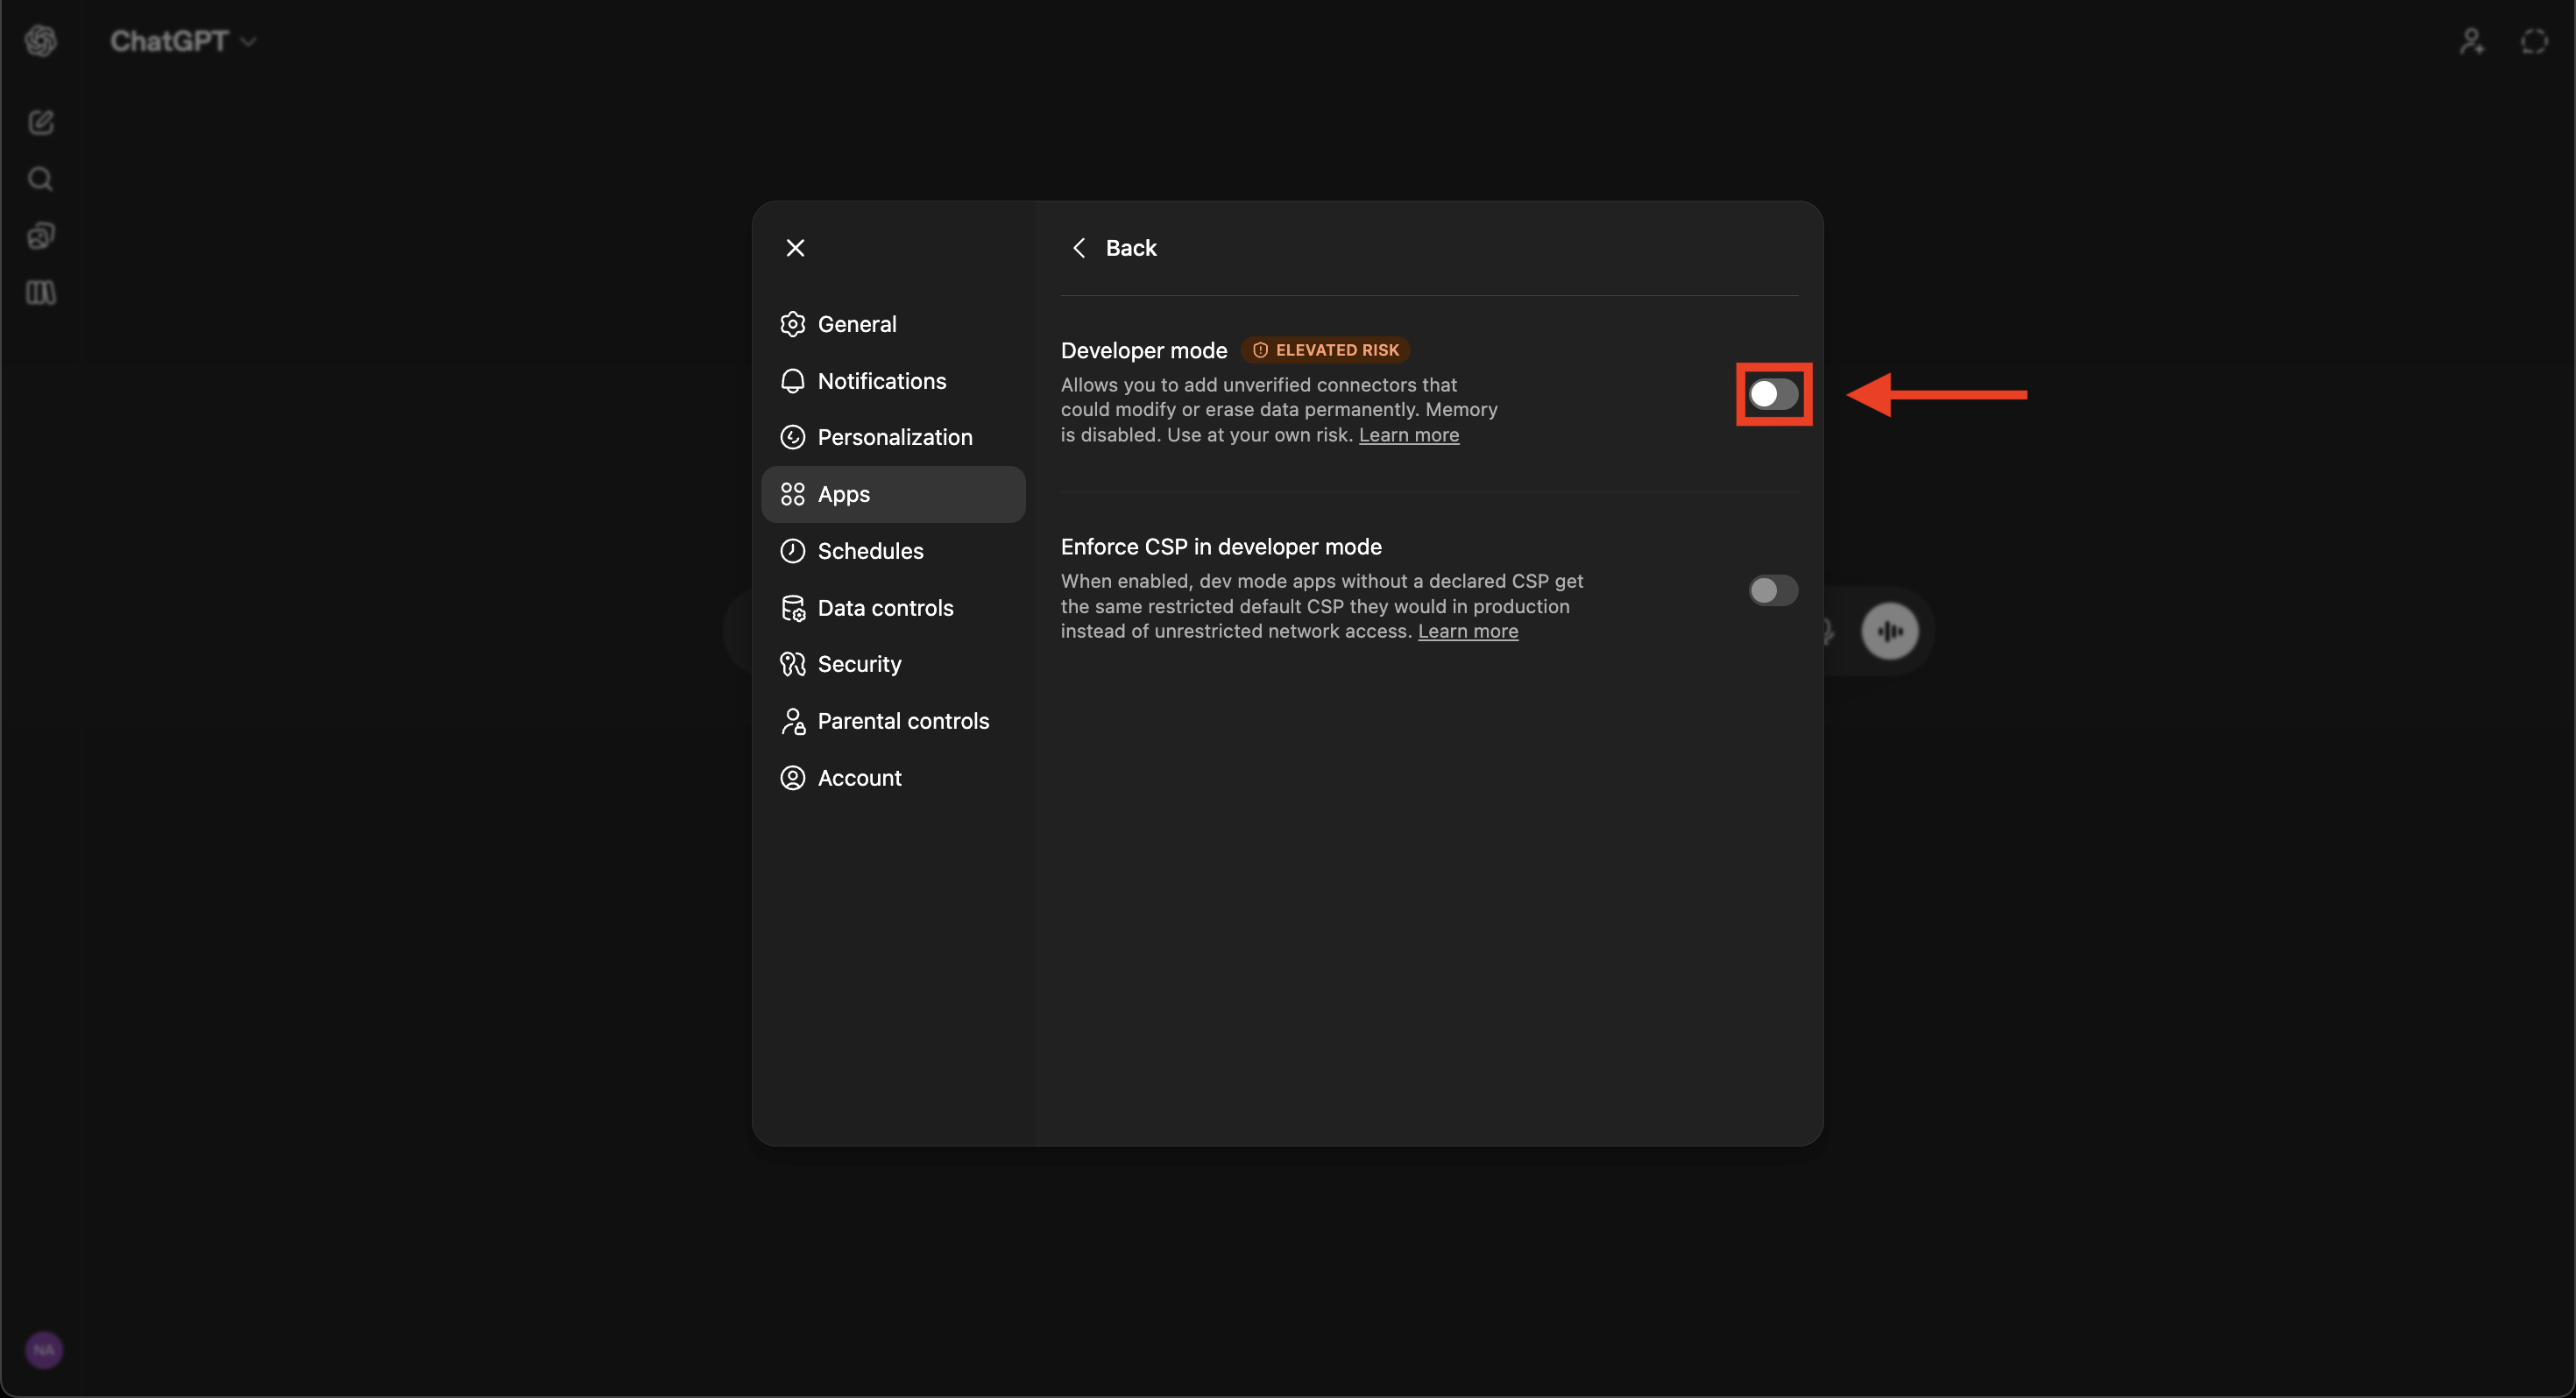2576x1398 pixels.
Task: Click the 'Enforce CSP in developer mode' heading
Action: tap(1221, 546)
